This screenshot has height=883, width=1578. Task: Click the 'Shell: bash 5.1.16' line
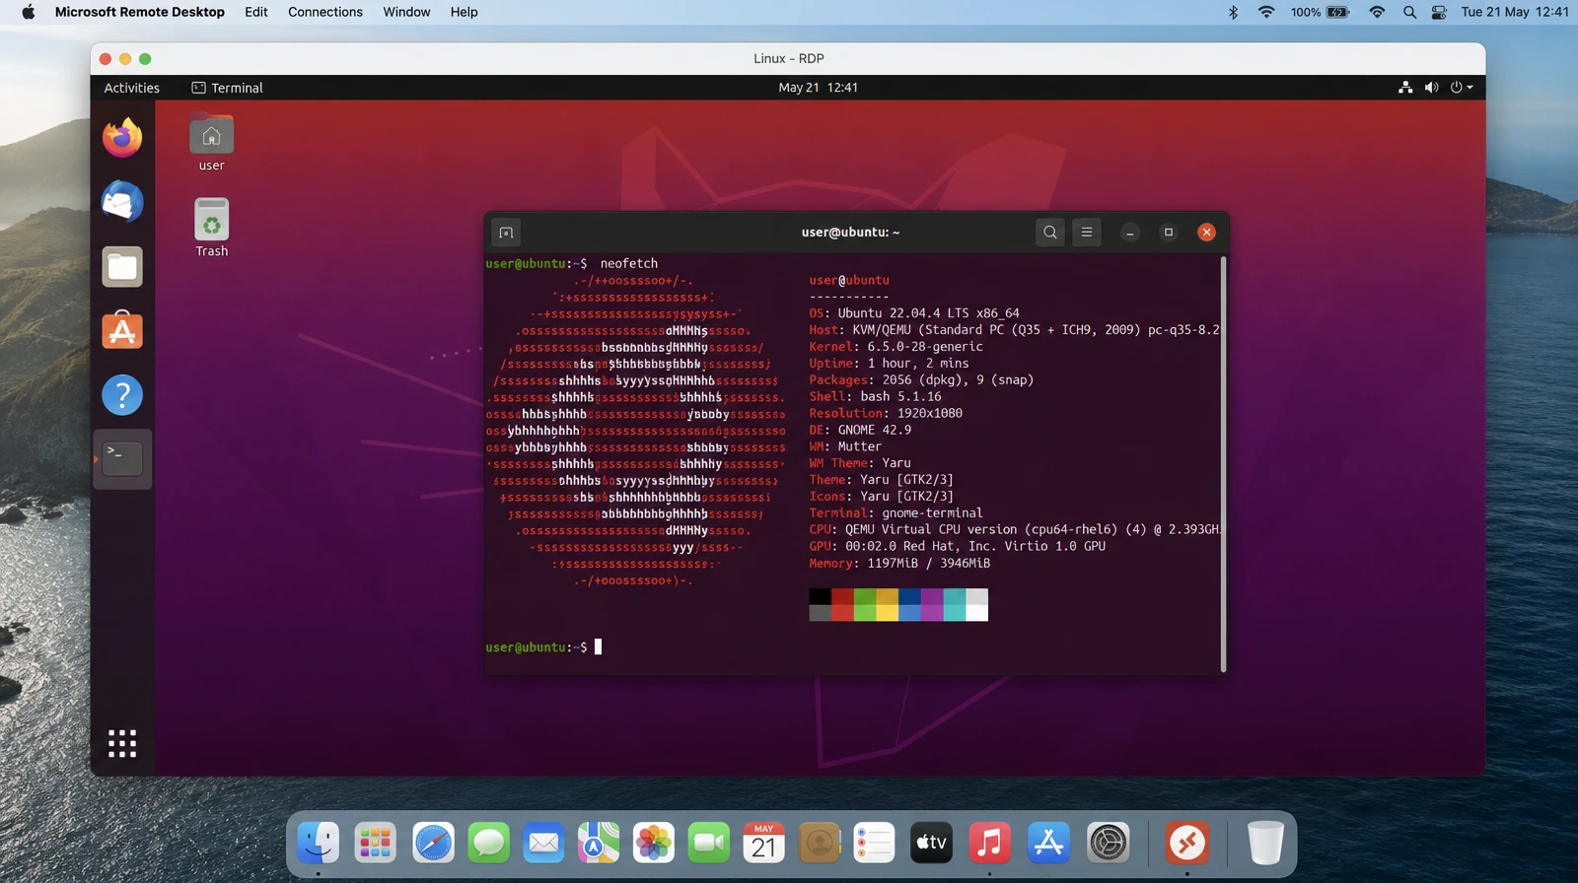click(875, 397)
